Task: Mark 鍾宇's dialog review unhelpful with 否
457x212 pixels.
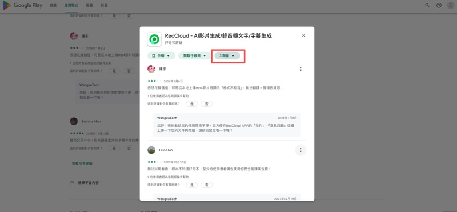Action: (x=207, y=104)
